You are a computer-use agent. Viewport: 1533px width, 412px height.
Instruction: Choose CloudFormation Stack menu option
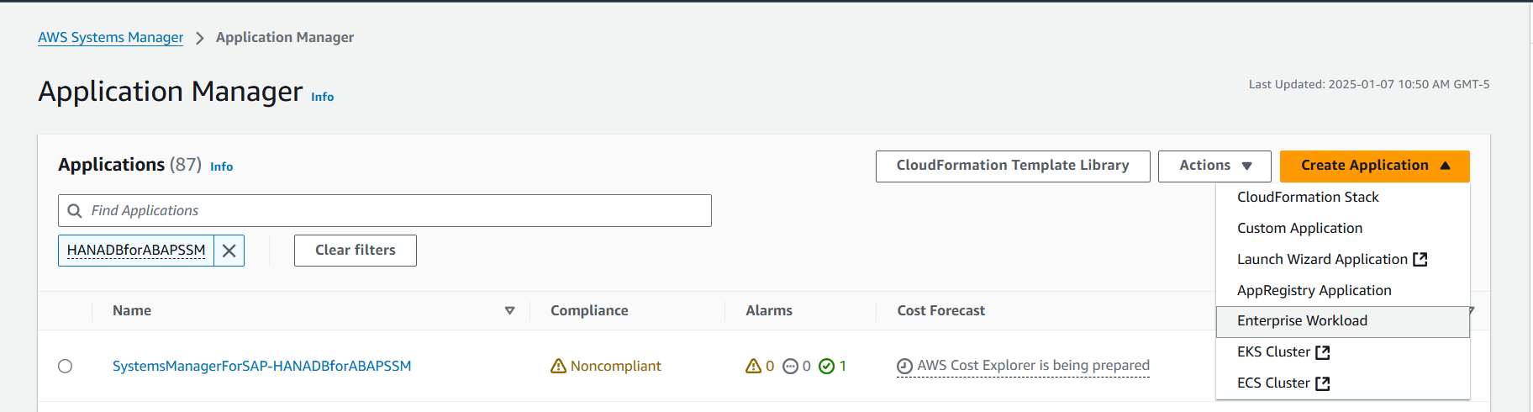coord(1308,197)
